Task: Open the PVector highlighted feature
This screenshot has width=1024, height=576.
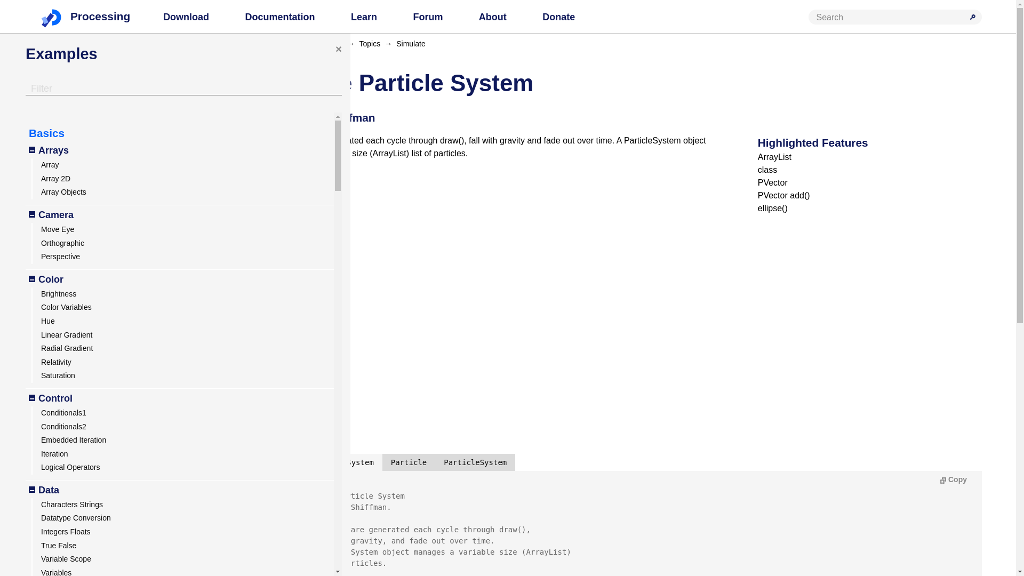Action: click(x=772, y=183)
